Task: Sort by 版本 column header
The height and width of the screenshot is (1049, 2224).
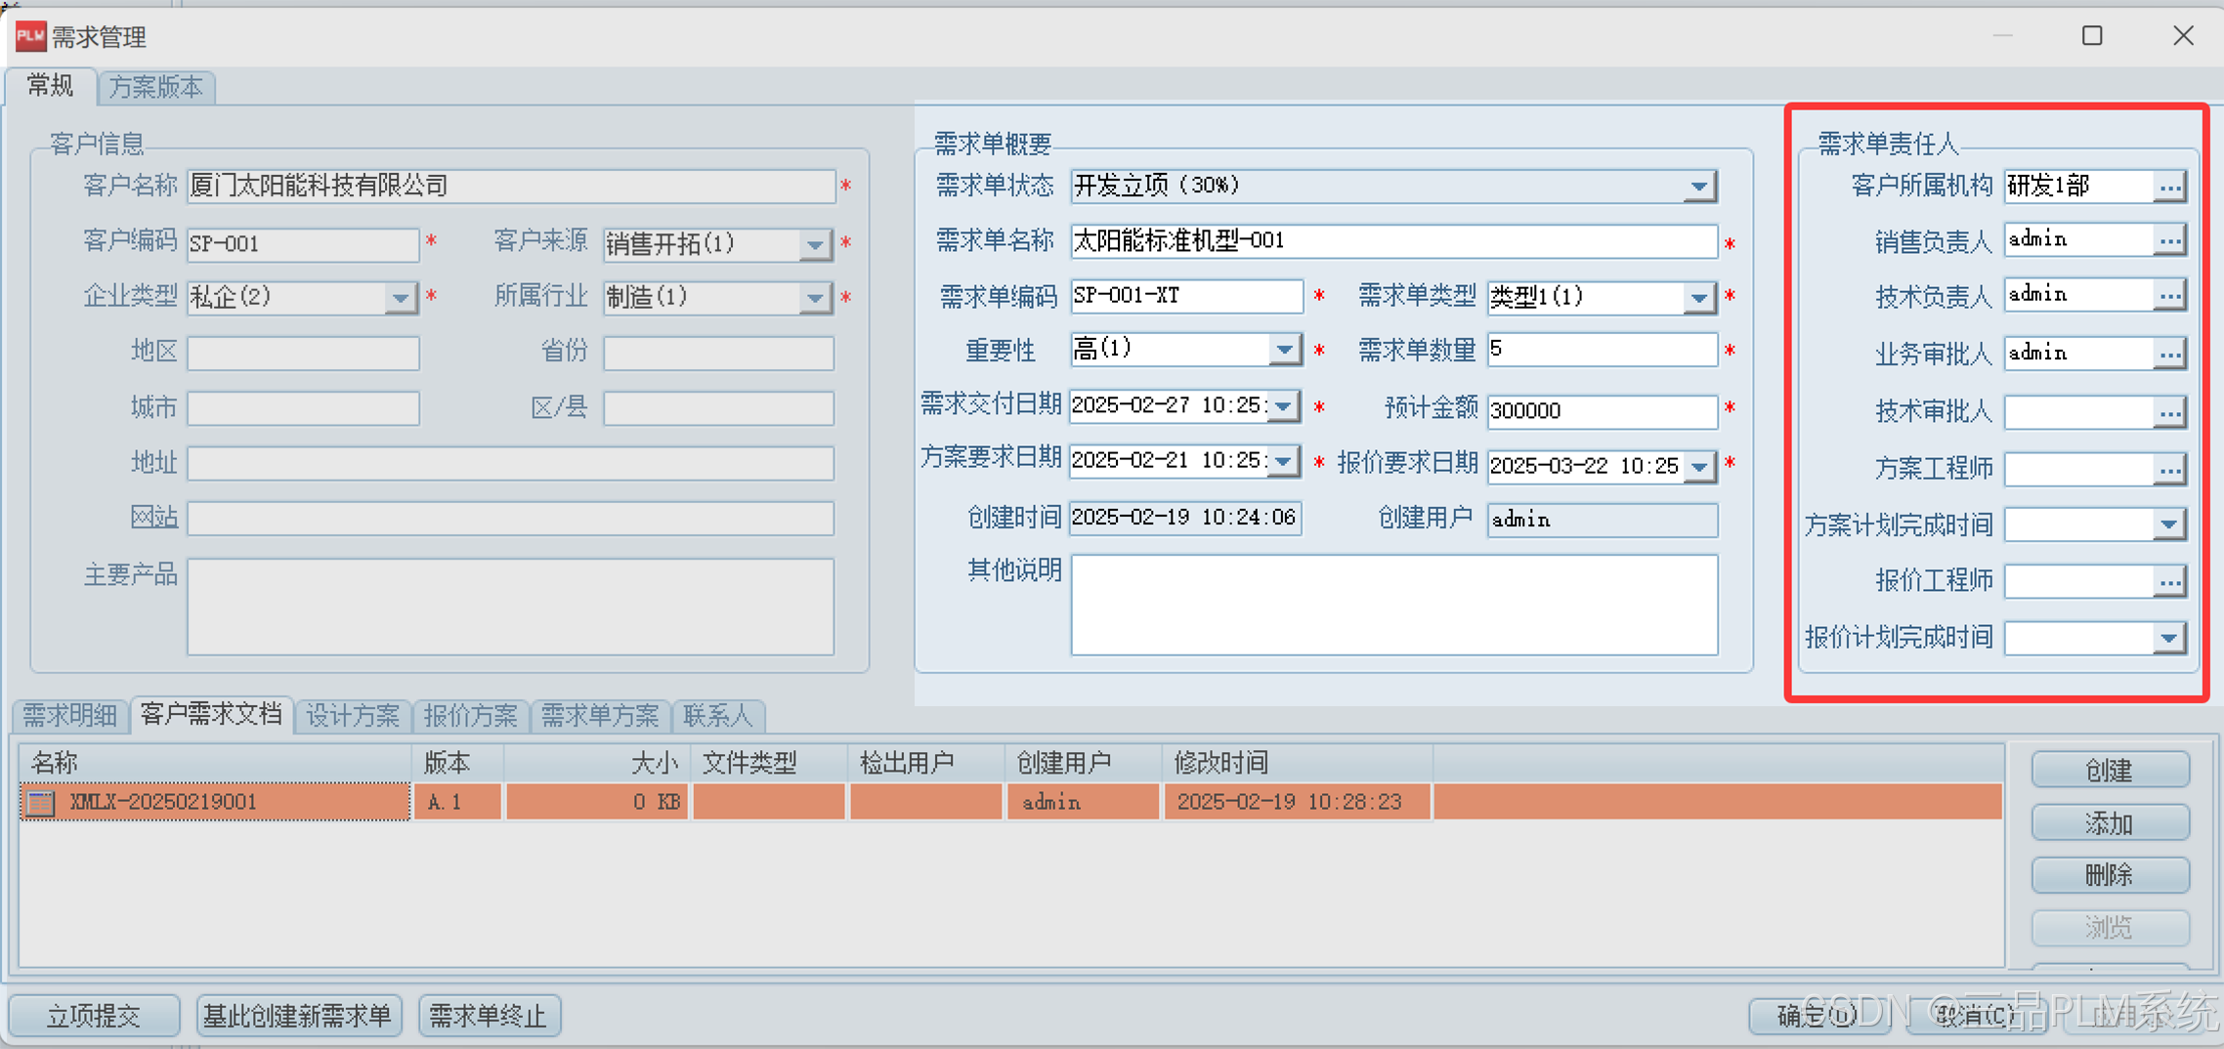Action: [x=458, y=763]
